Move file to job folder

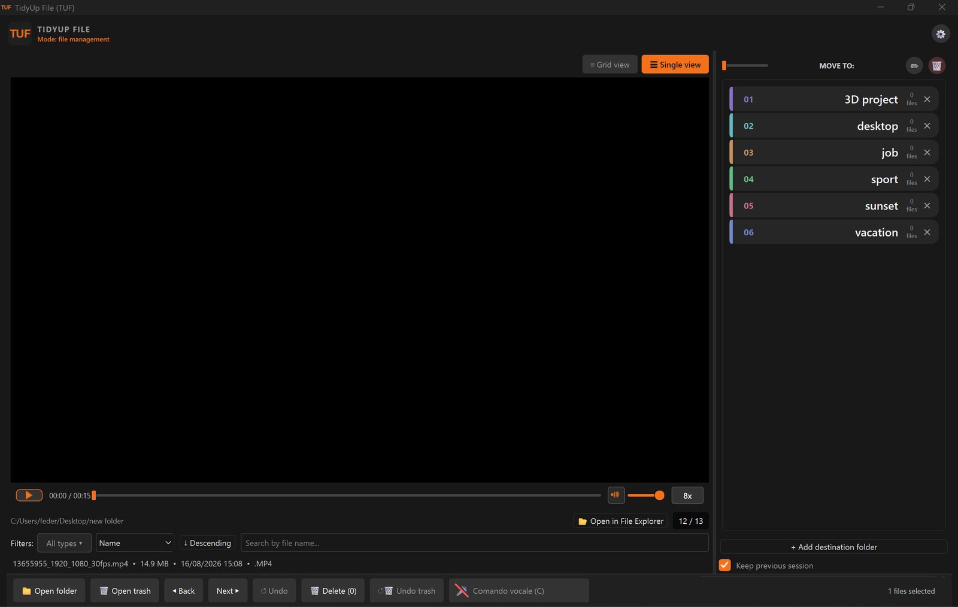point(833,153)
